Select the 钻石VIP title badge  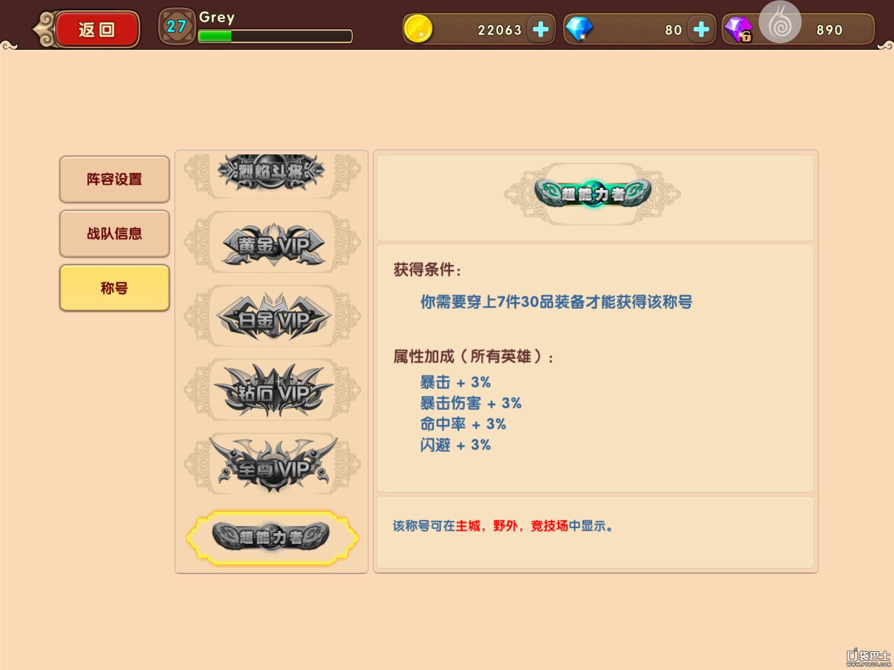click(x=272, y=390)
